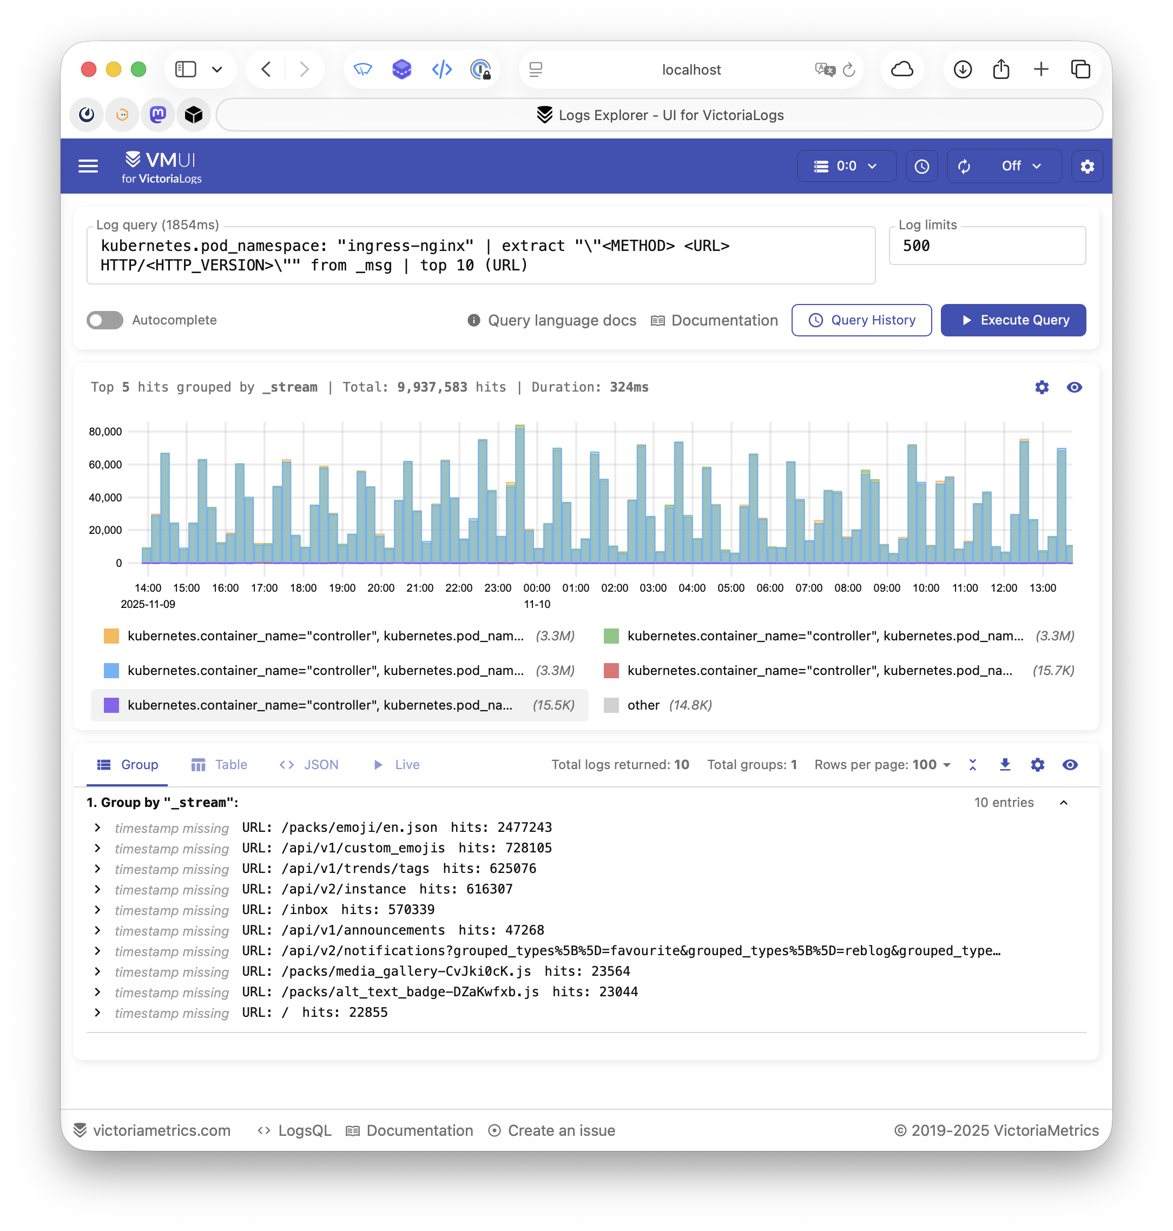The image size is (1173, 1231).
Task: Click the refresh arrows icon
Action: click(x=964, y=166)
